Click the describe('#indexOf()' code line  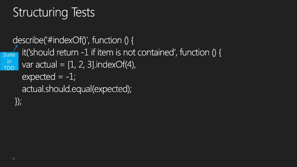tap(73, 40)
